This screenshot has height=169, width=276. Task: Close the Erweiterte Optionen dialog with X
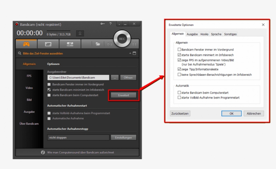pos(263,25)
